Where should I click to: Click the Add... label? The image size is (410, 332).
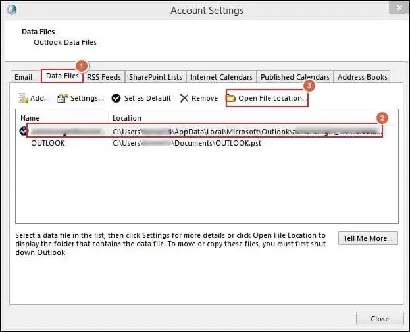click(40, 98)
